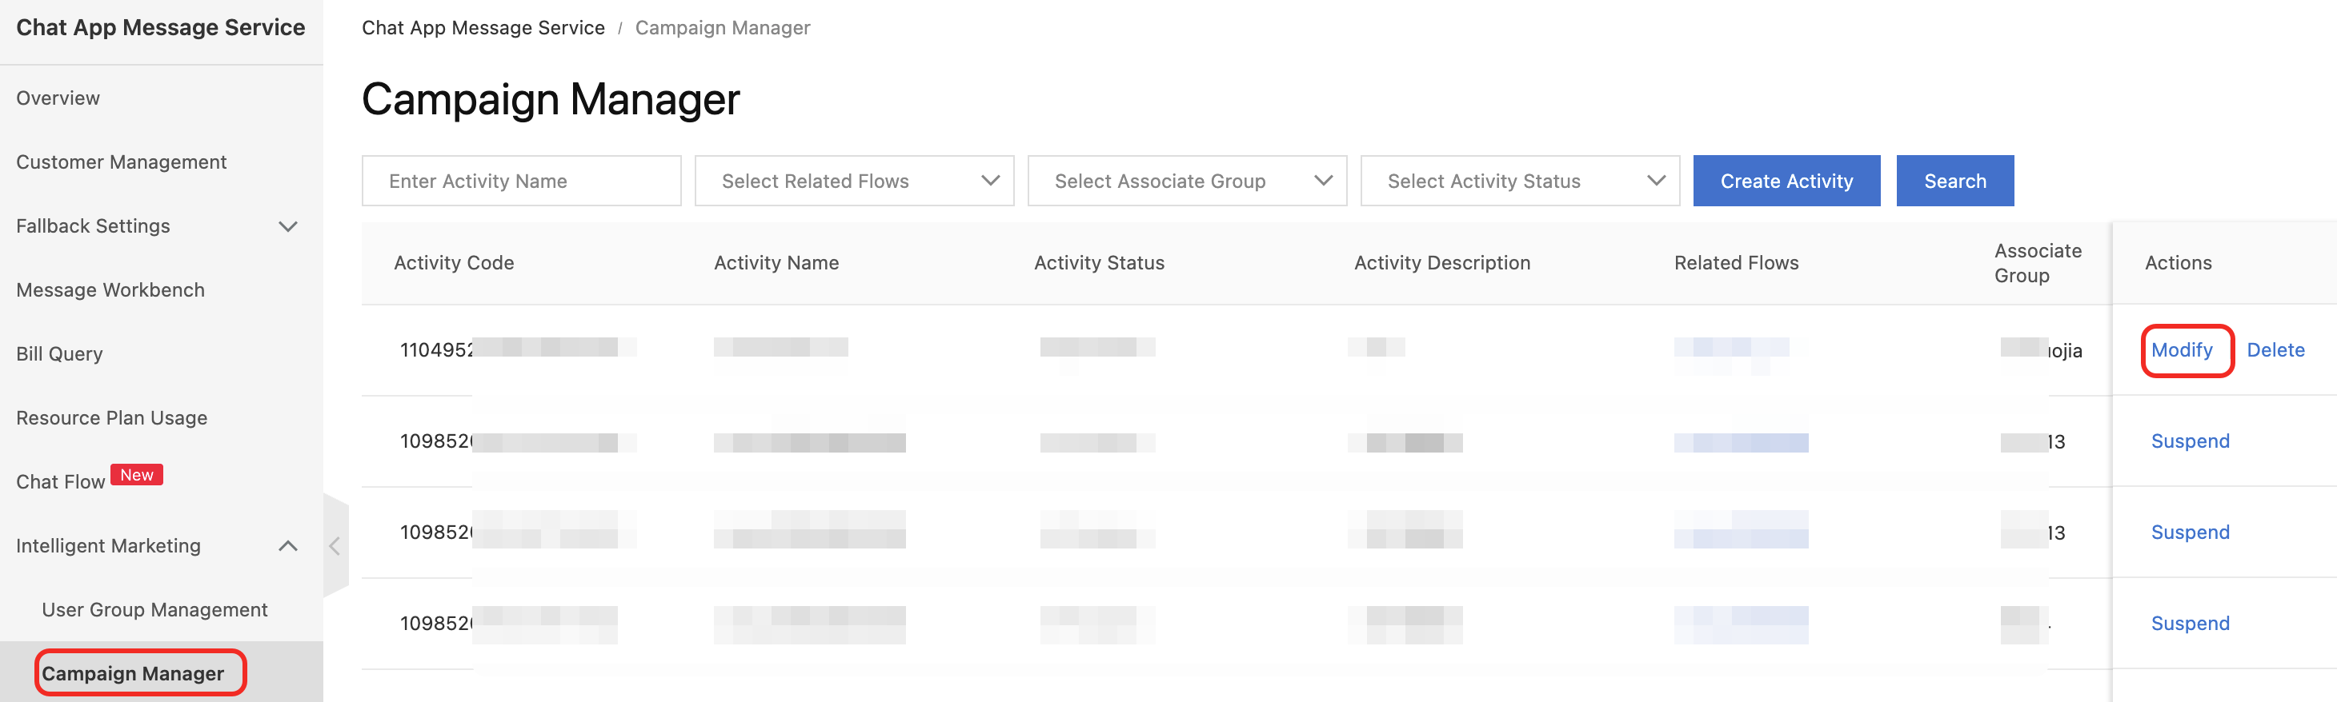The width and height of the screenshot is (2337, 702).
Task: Click the Chat App Message Service breadcrumb
Action: pos(483,28)
